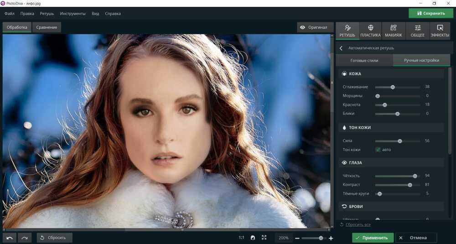Click the redo arrow icon
This screenshot has height=244, width=456.
point(25,238)
